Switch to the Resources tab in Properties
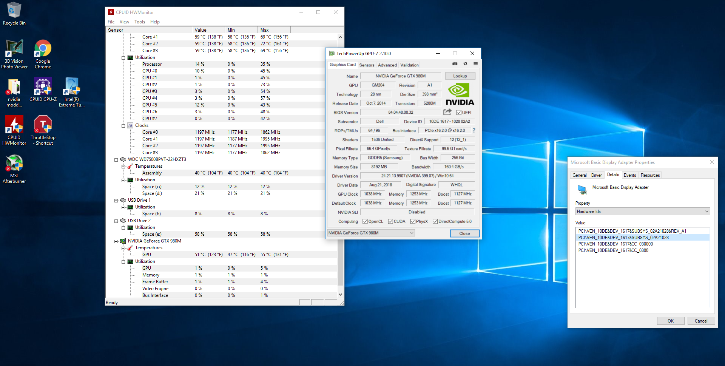 tap(650, 175)
